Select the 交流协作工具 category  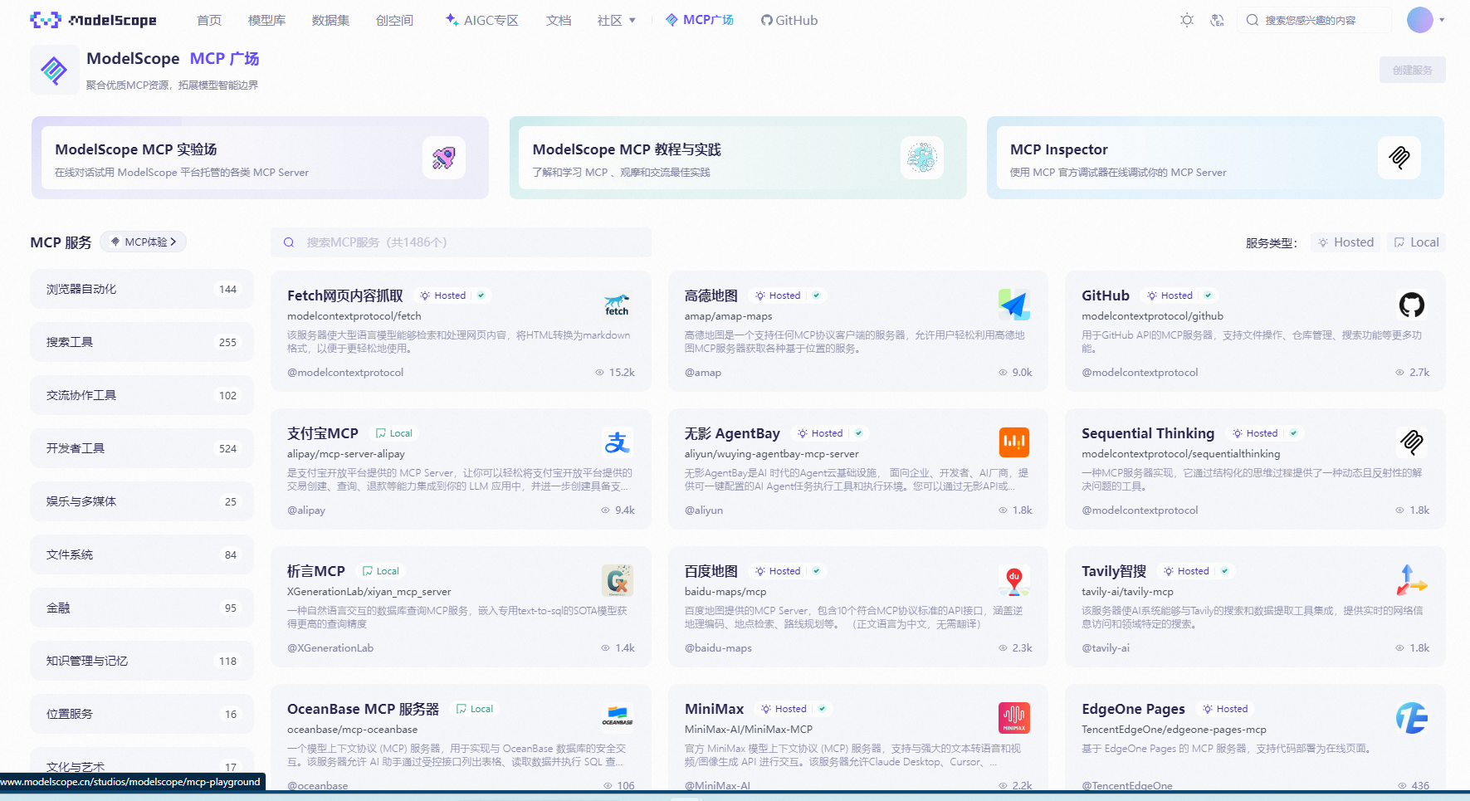coord(142,395)
